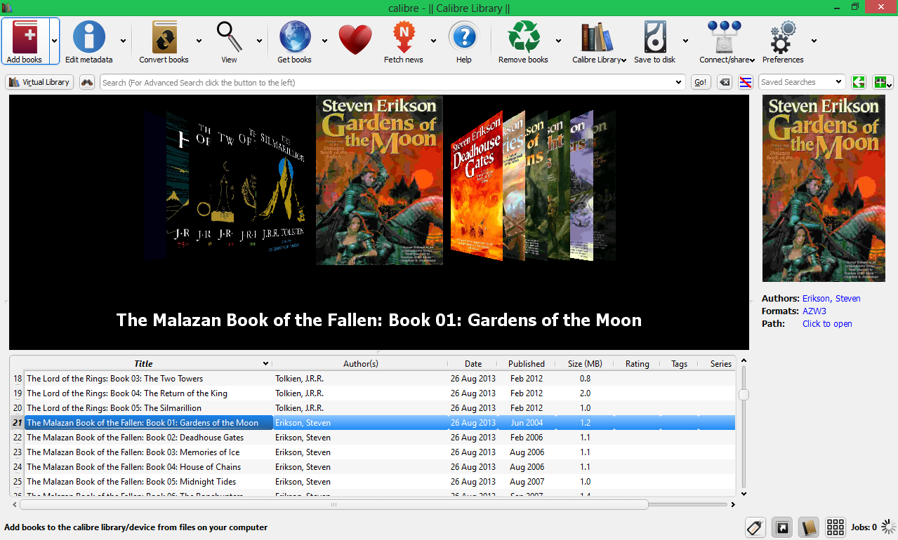The width and height of the screenshot is (898, 540).
Task: Click the book list vertical scrollbar handle
Action: coord(744,395)
